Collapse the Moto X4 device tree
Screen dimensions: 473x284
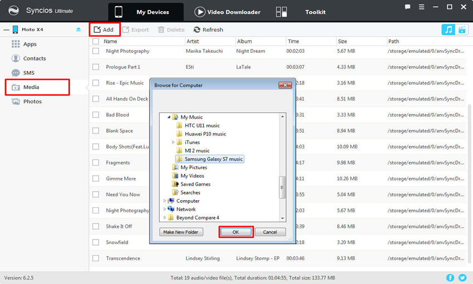click(6, 29)
